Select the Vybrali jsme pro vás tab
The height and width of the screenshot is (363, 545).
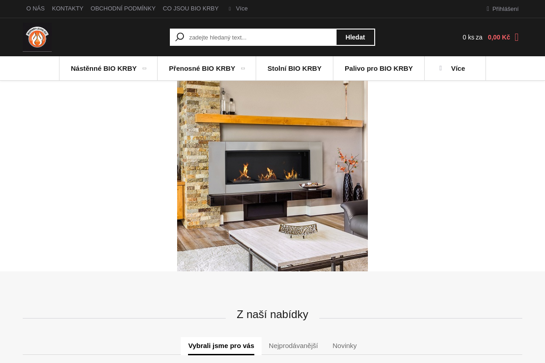221,346
